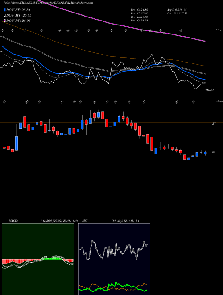Viewport: 223px width, 295px height.
Task: Click the 'Avg V: 0.018 M' volume text
Action: [x=177, y=10]
